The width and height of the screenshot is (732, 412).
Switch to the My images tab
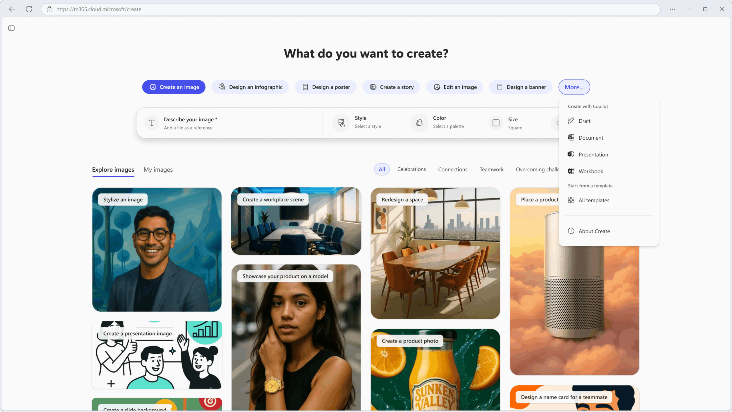tap(158, 170)
